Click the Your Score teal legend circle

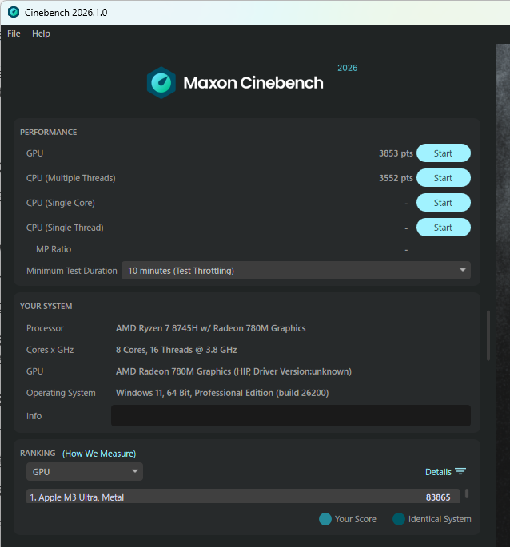[x=325, y=519]
